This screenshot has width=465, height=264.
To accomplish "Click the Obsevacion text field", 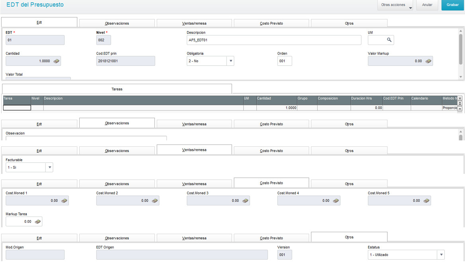I will [x=86, y=138].
